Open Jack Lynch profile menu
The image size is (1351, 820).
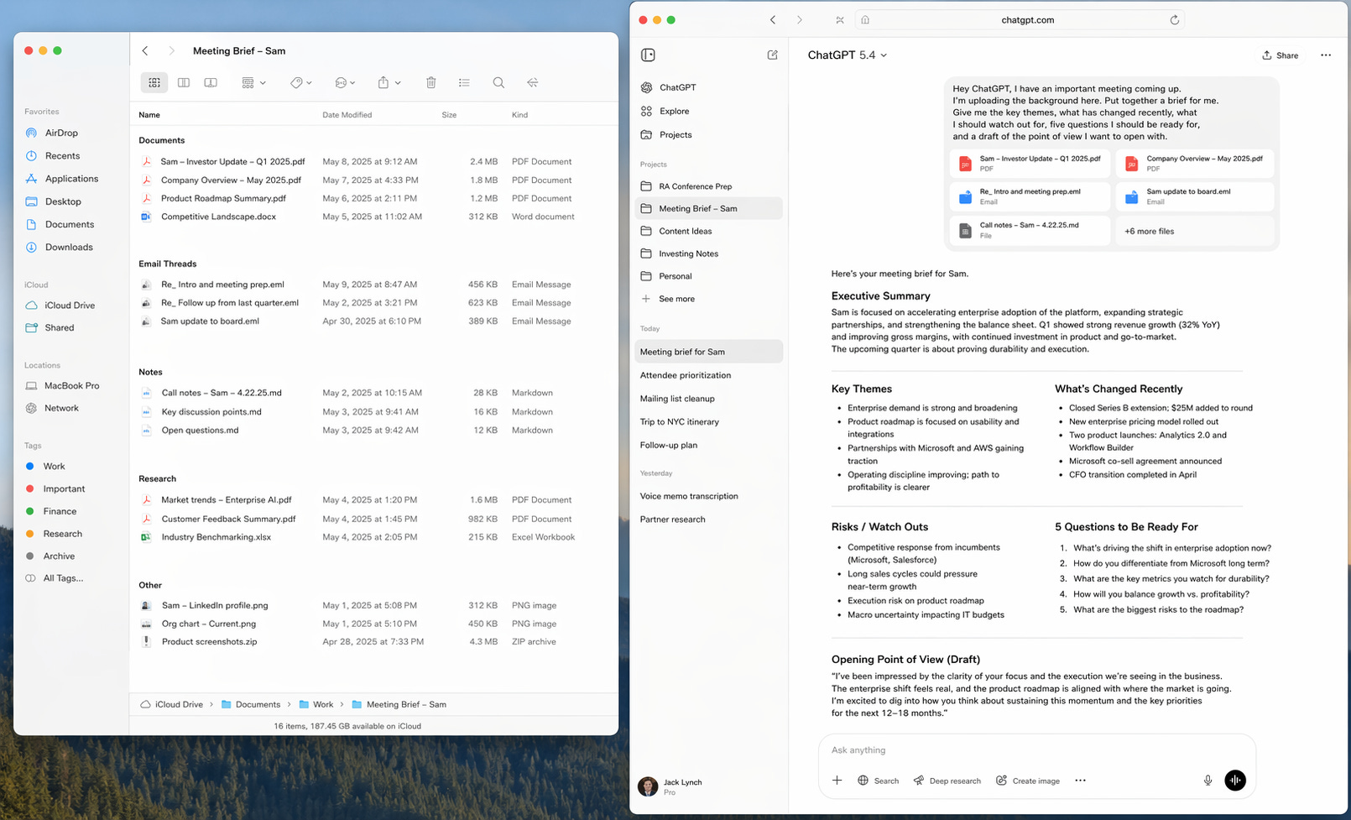(x=671, y=786)
